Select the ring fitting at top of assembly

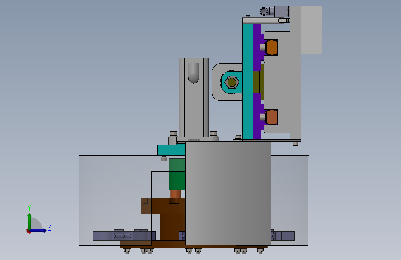[264, 11]
